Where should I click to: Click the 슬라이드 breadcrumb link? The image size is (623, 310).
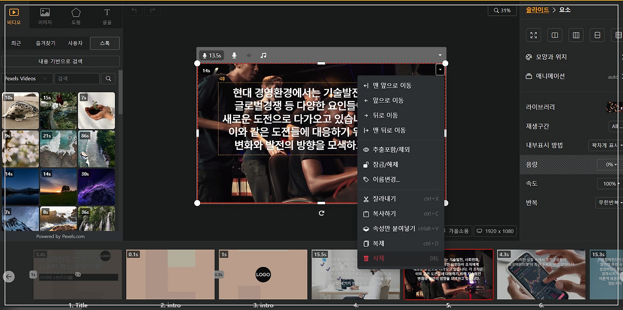tap(537, 10)
